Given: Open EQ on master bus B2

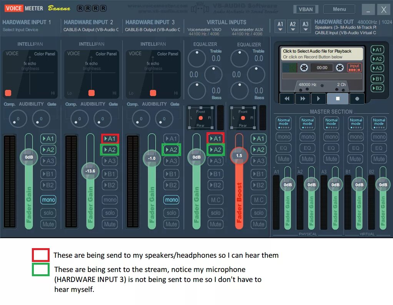Looking at the screenshot, I should pyautogui.click(x=379, y=148).
